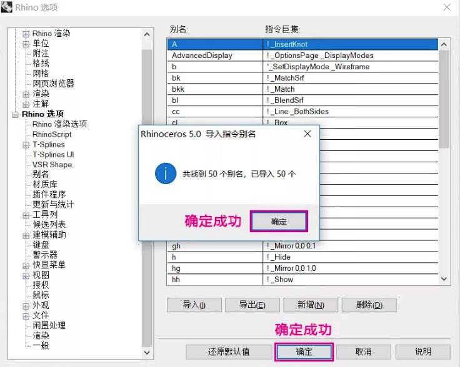
Task: Select 鼠标 tree item
Action: click(x=41, y=295)
